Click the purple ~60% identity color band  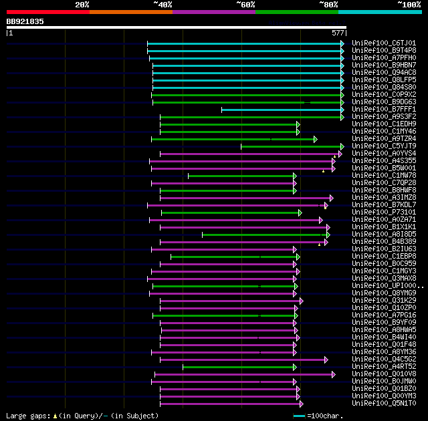214,12
